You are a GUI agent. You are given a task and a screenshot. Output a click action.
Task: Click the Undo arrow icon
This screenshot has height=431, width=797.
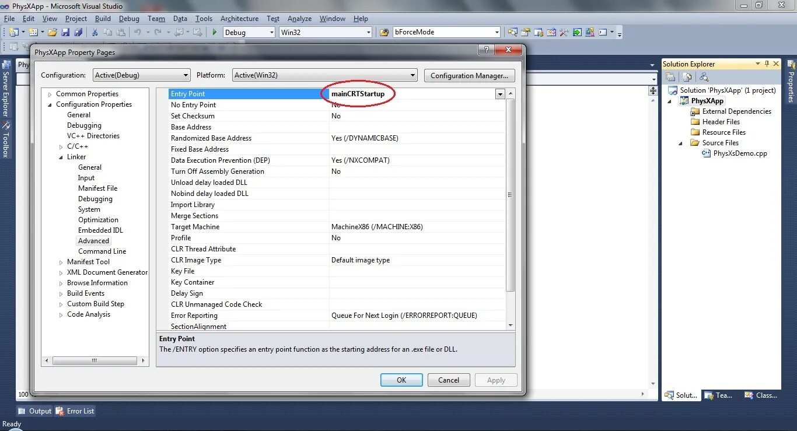click(138, 32)
